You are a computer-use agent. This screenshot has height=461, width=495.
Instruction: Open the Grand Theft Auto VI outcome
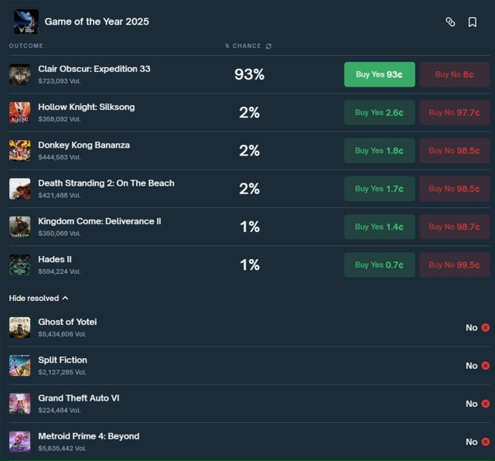click(78, 398)
